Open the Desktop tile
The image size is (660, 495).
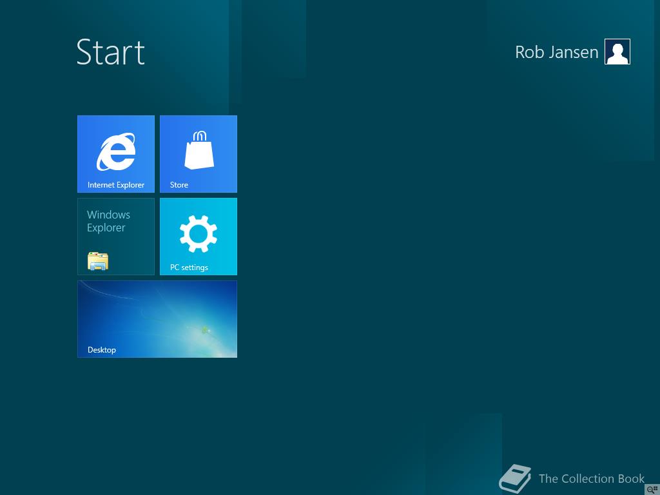coord(157,318)
